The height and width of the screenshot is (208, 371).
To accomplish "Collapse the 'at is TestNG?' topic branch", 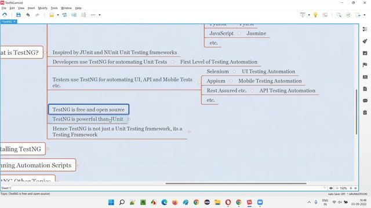I will click(x=45, y=53).
